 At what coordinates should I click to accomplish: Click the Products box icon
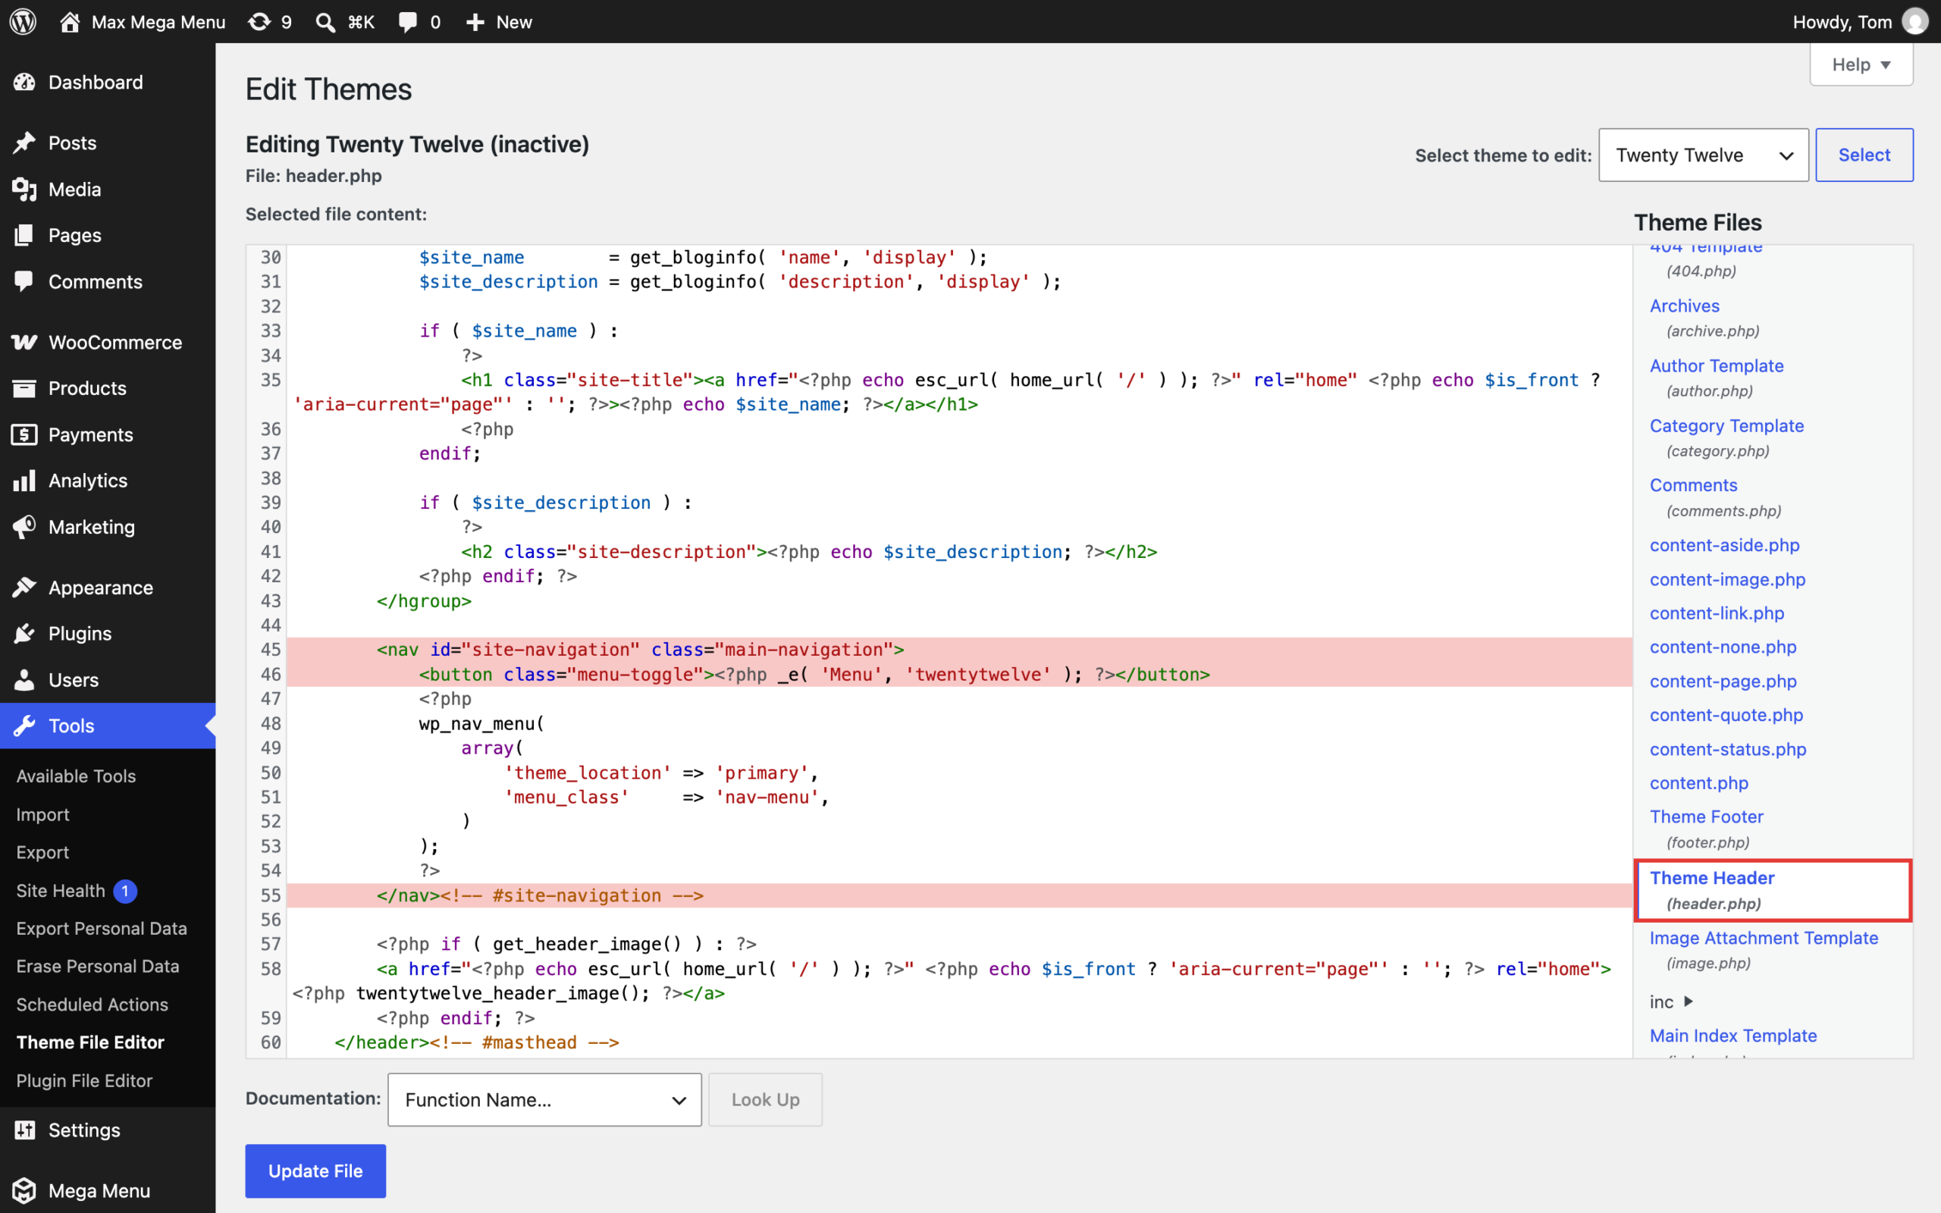24,388
